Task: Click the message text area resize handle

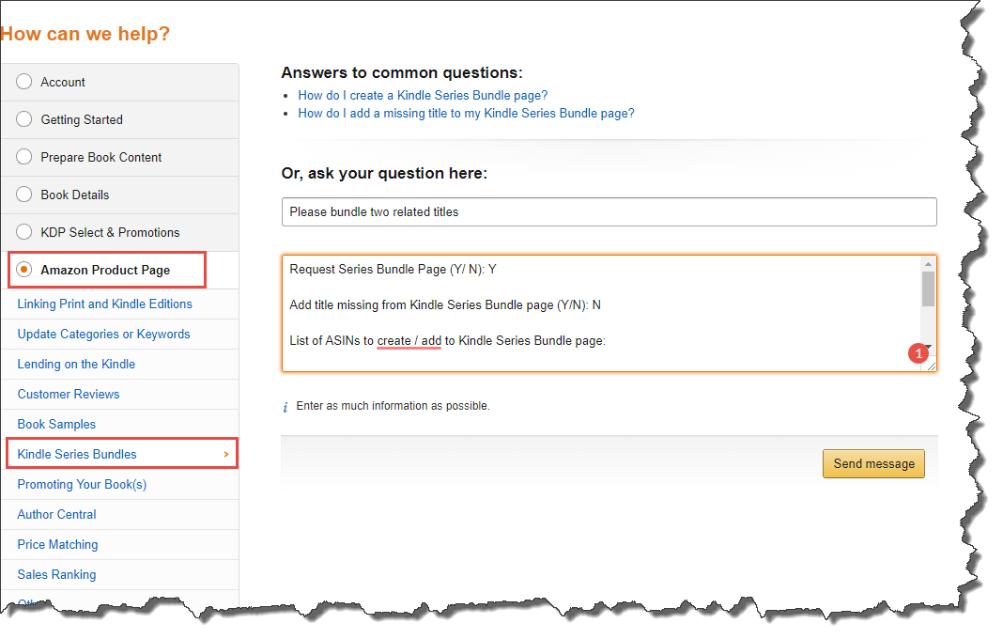Action: click(932, 366)
